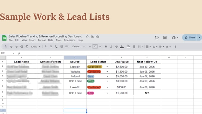
Task: Increase font size plus button
Action: coord(100,46)
